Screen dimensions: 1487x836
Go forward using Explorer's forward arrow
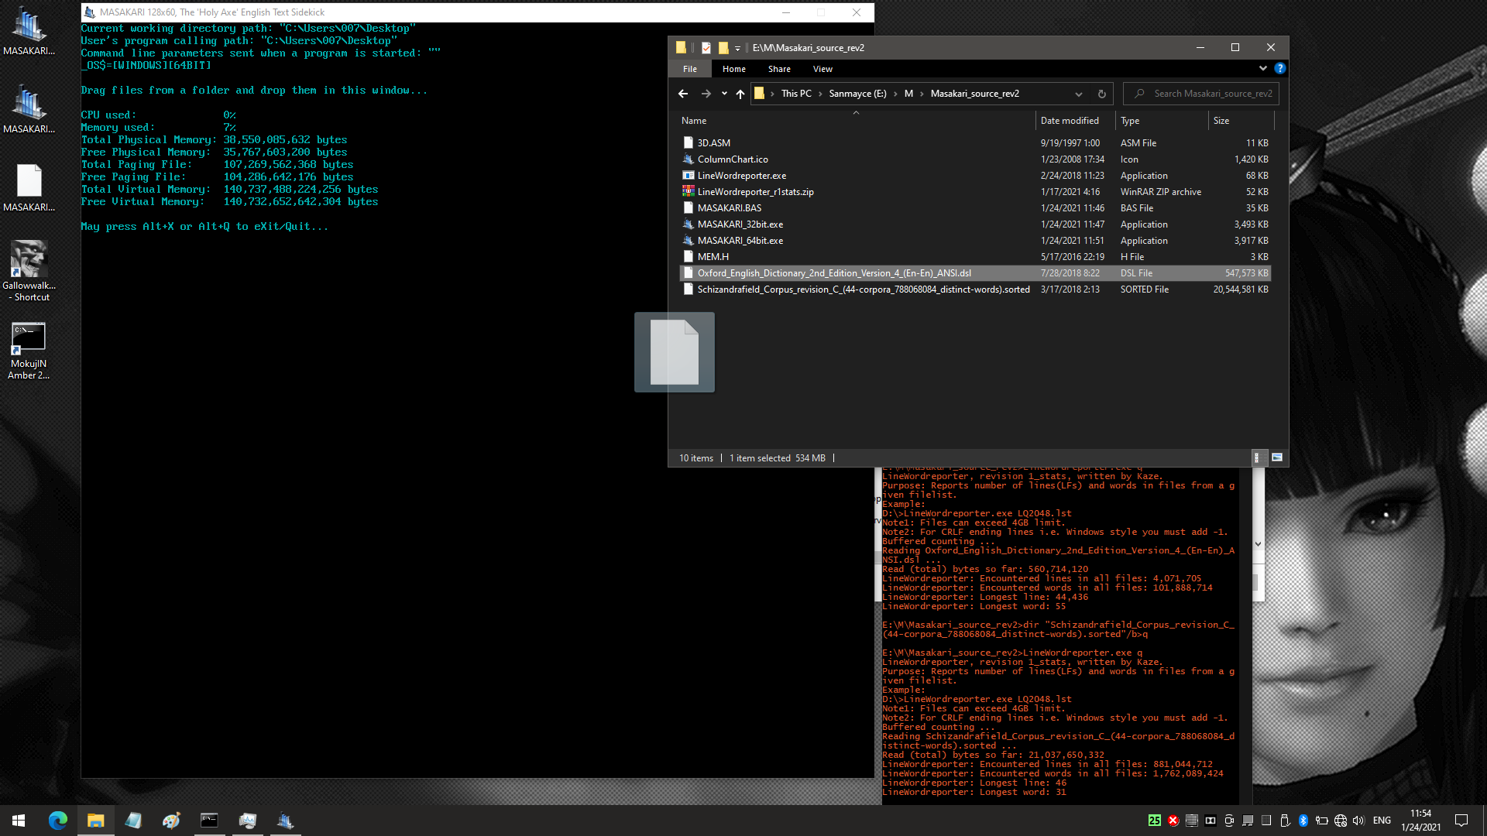pos(706,94)
